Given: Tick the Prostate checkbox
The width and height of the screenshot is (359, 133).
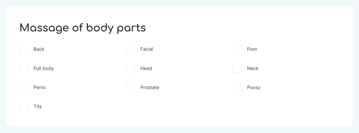Looking at the screenshot, I should [130, 87].
